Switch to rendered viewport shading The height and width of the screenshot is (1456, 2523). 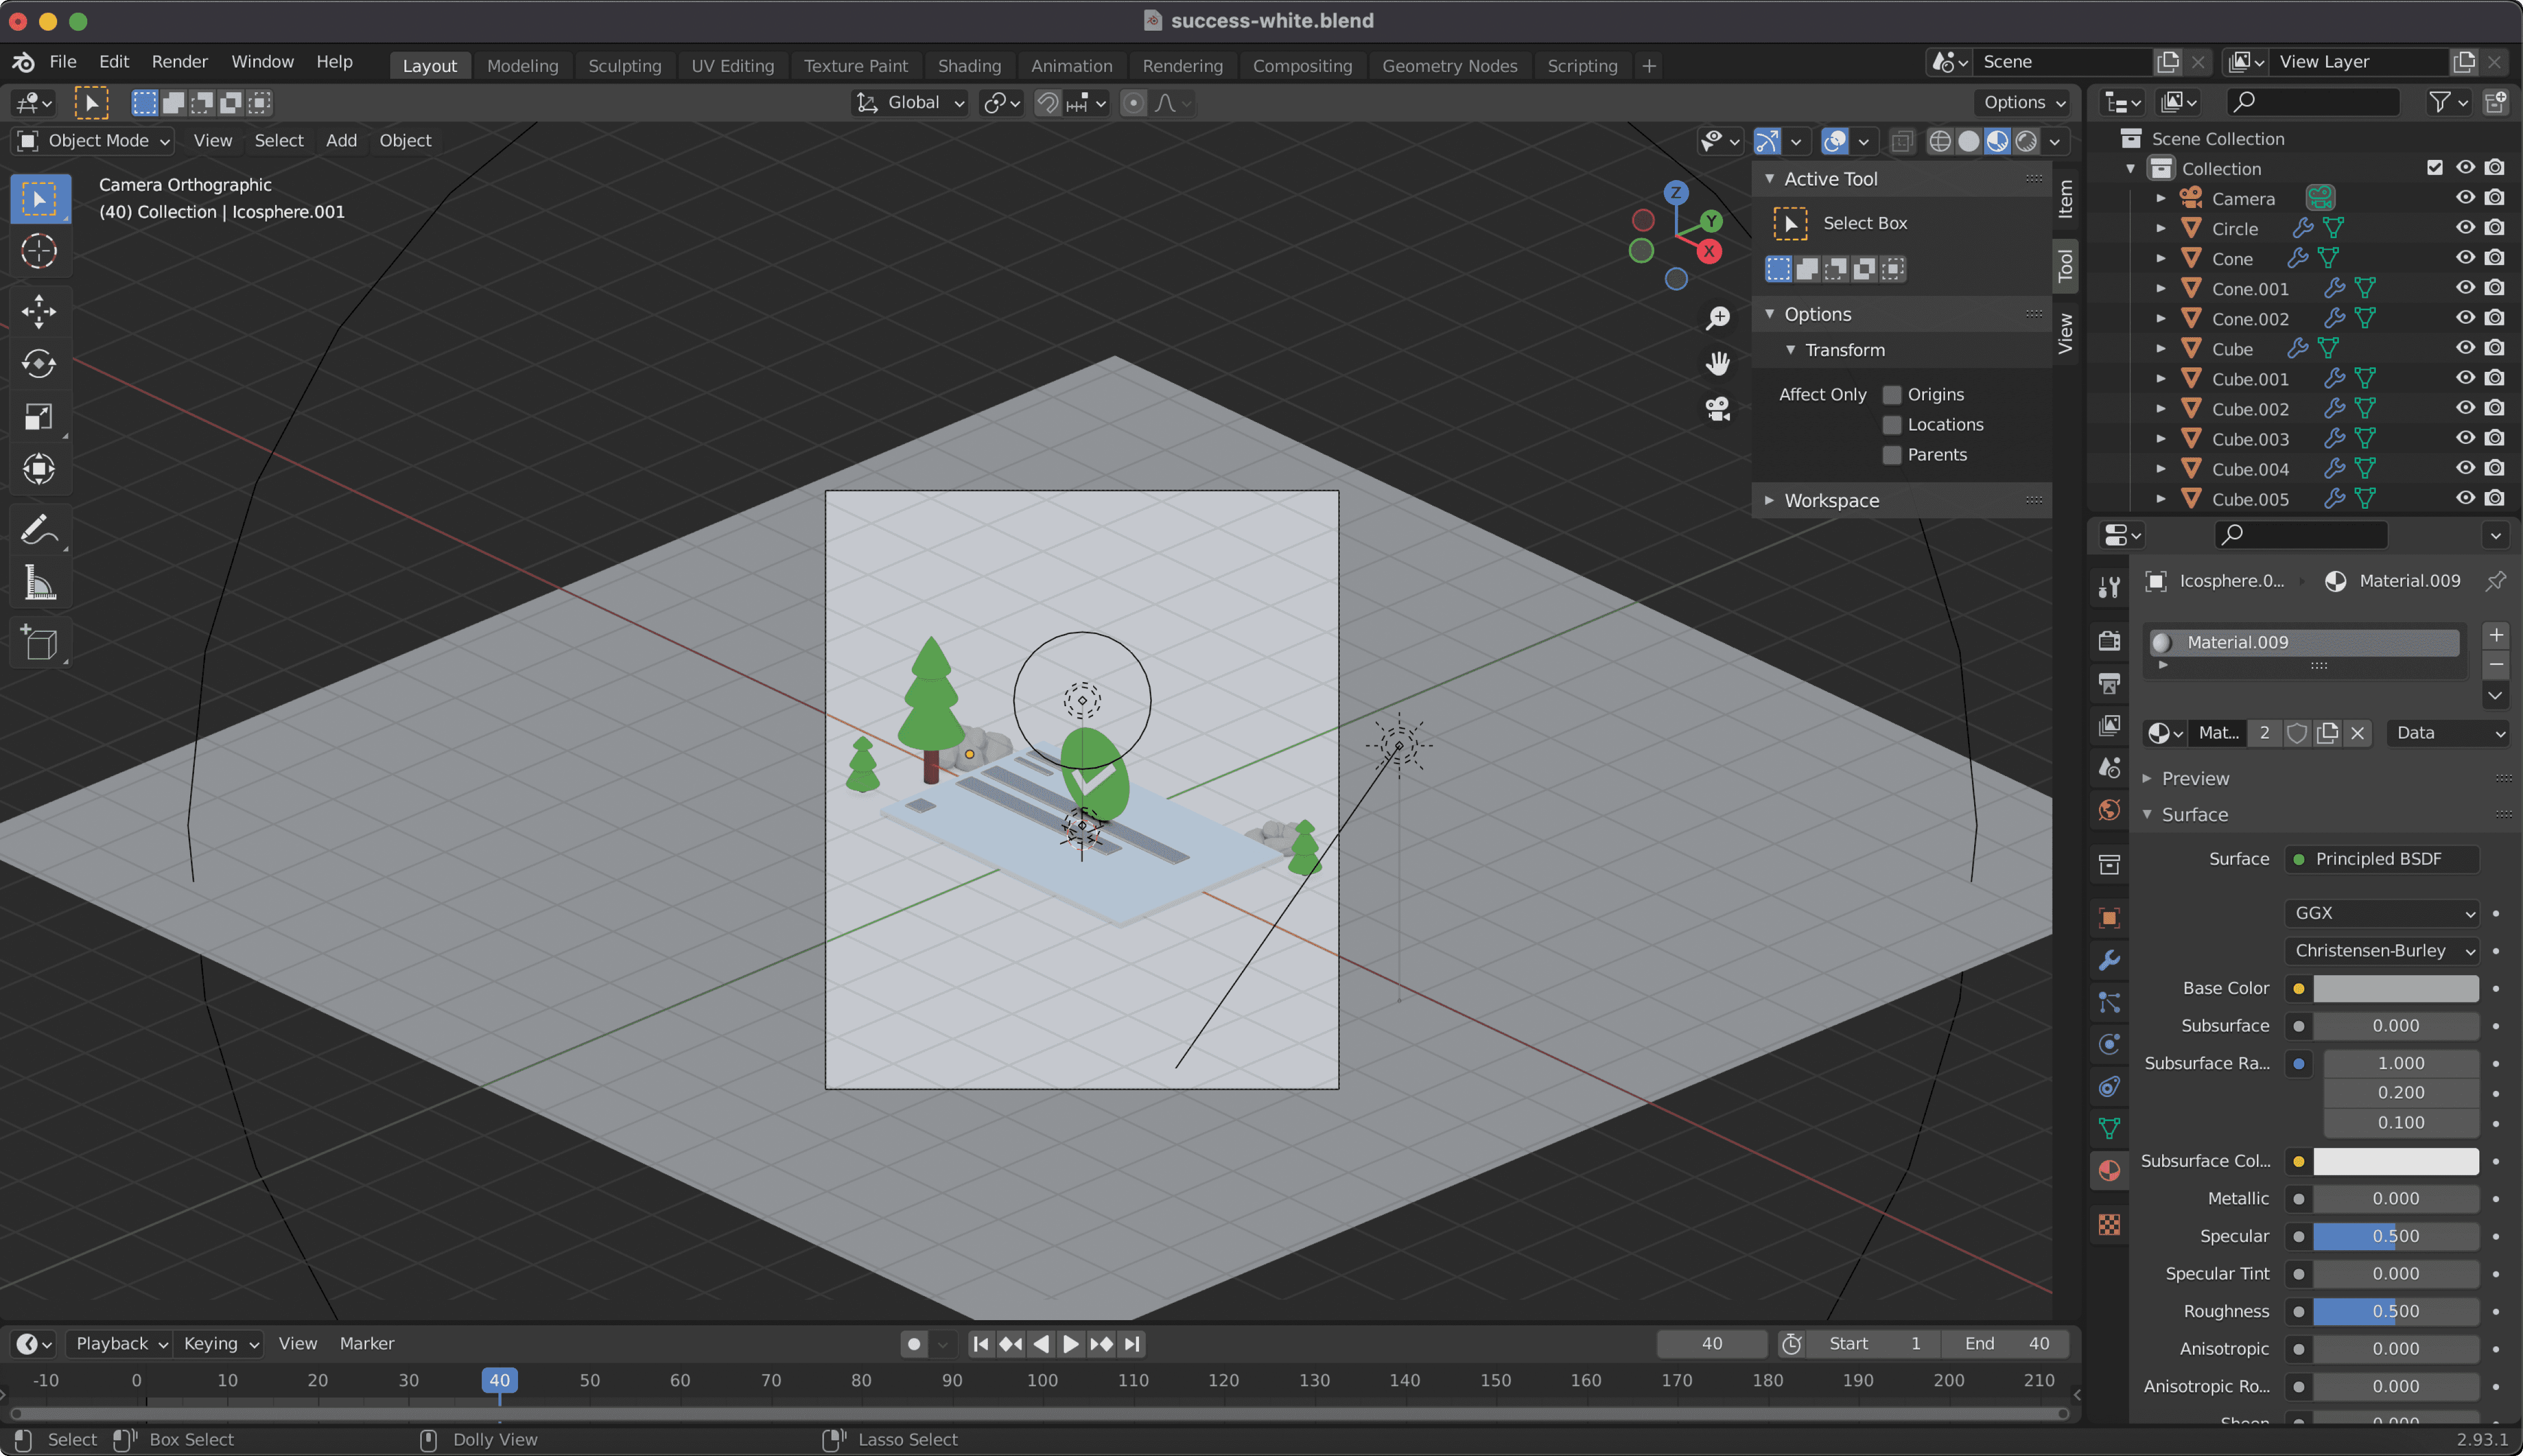(2026, 141)
